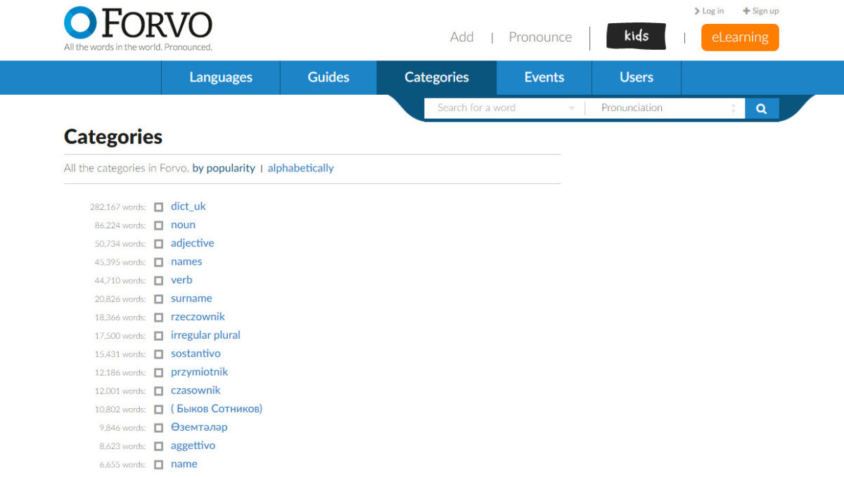Select the Categories tab
Image resolution: width=844 pixels, height=477 pixels.
(437, 77)
